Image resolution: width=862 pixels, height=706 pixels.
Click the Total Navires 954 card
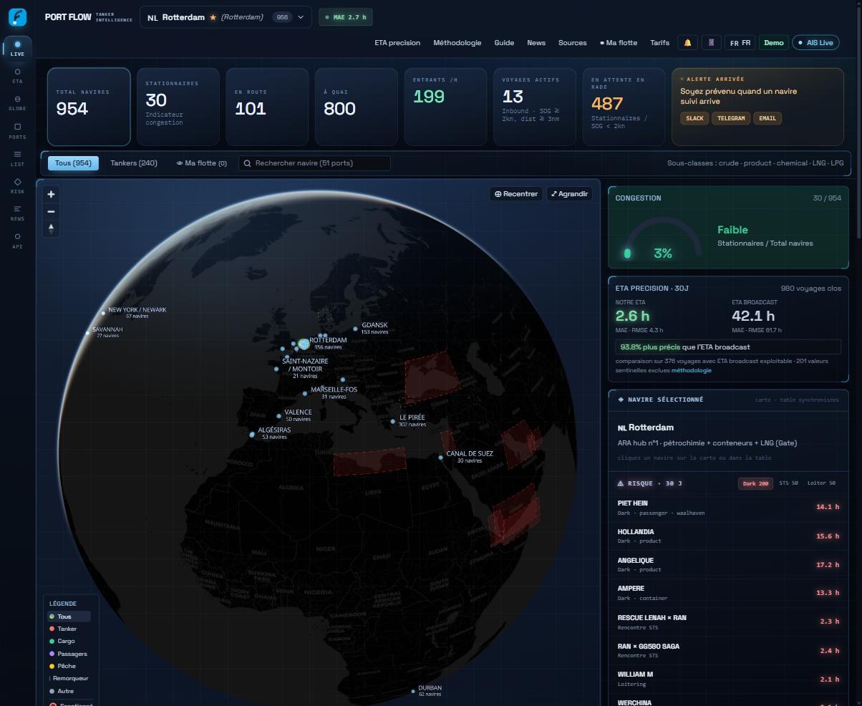pyautogui.click(x=89, y=107)
